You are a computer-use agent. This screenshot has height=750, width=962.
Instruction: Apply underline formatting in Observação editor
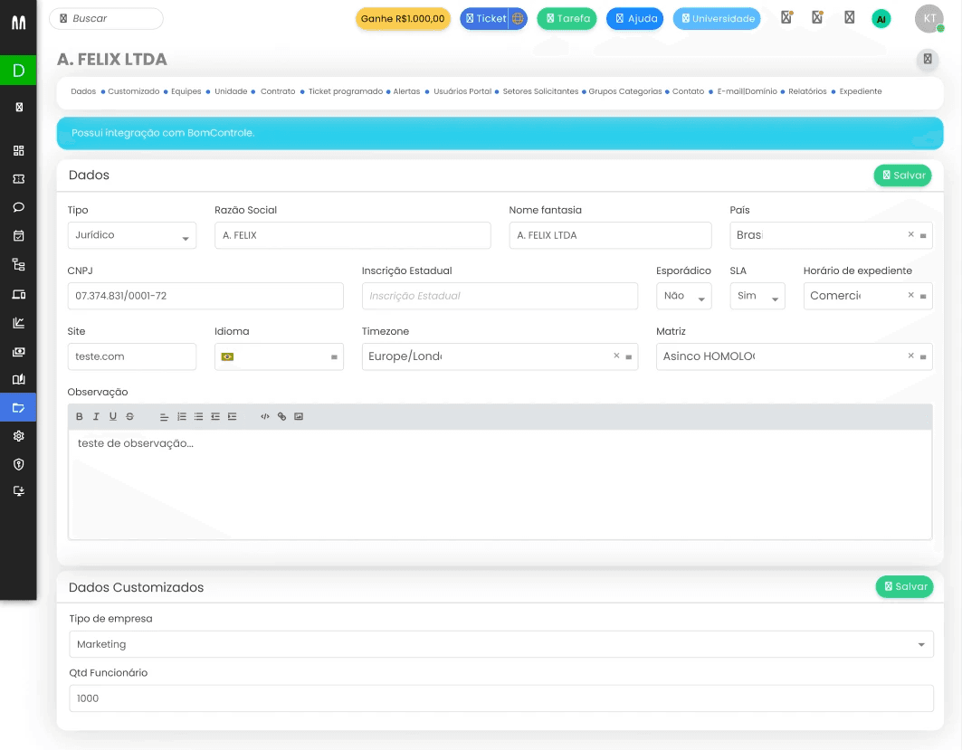point(113,416)
